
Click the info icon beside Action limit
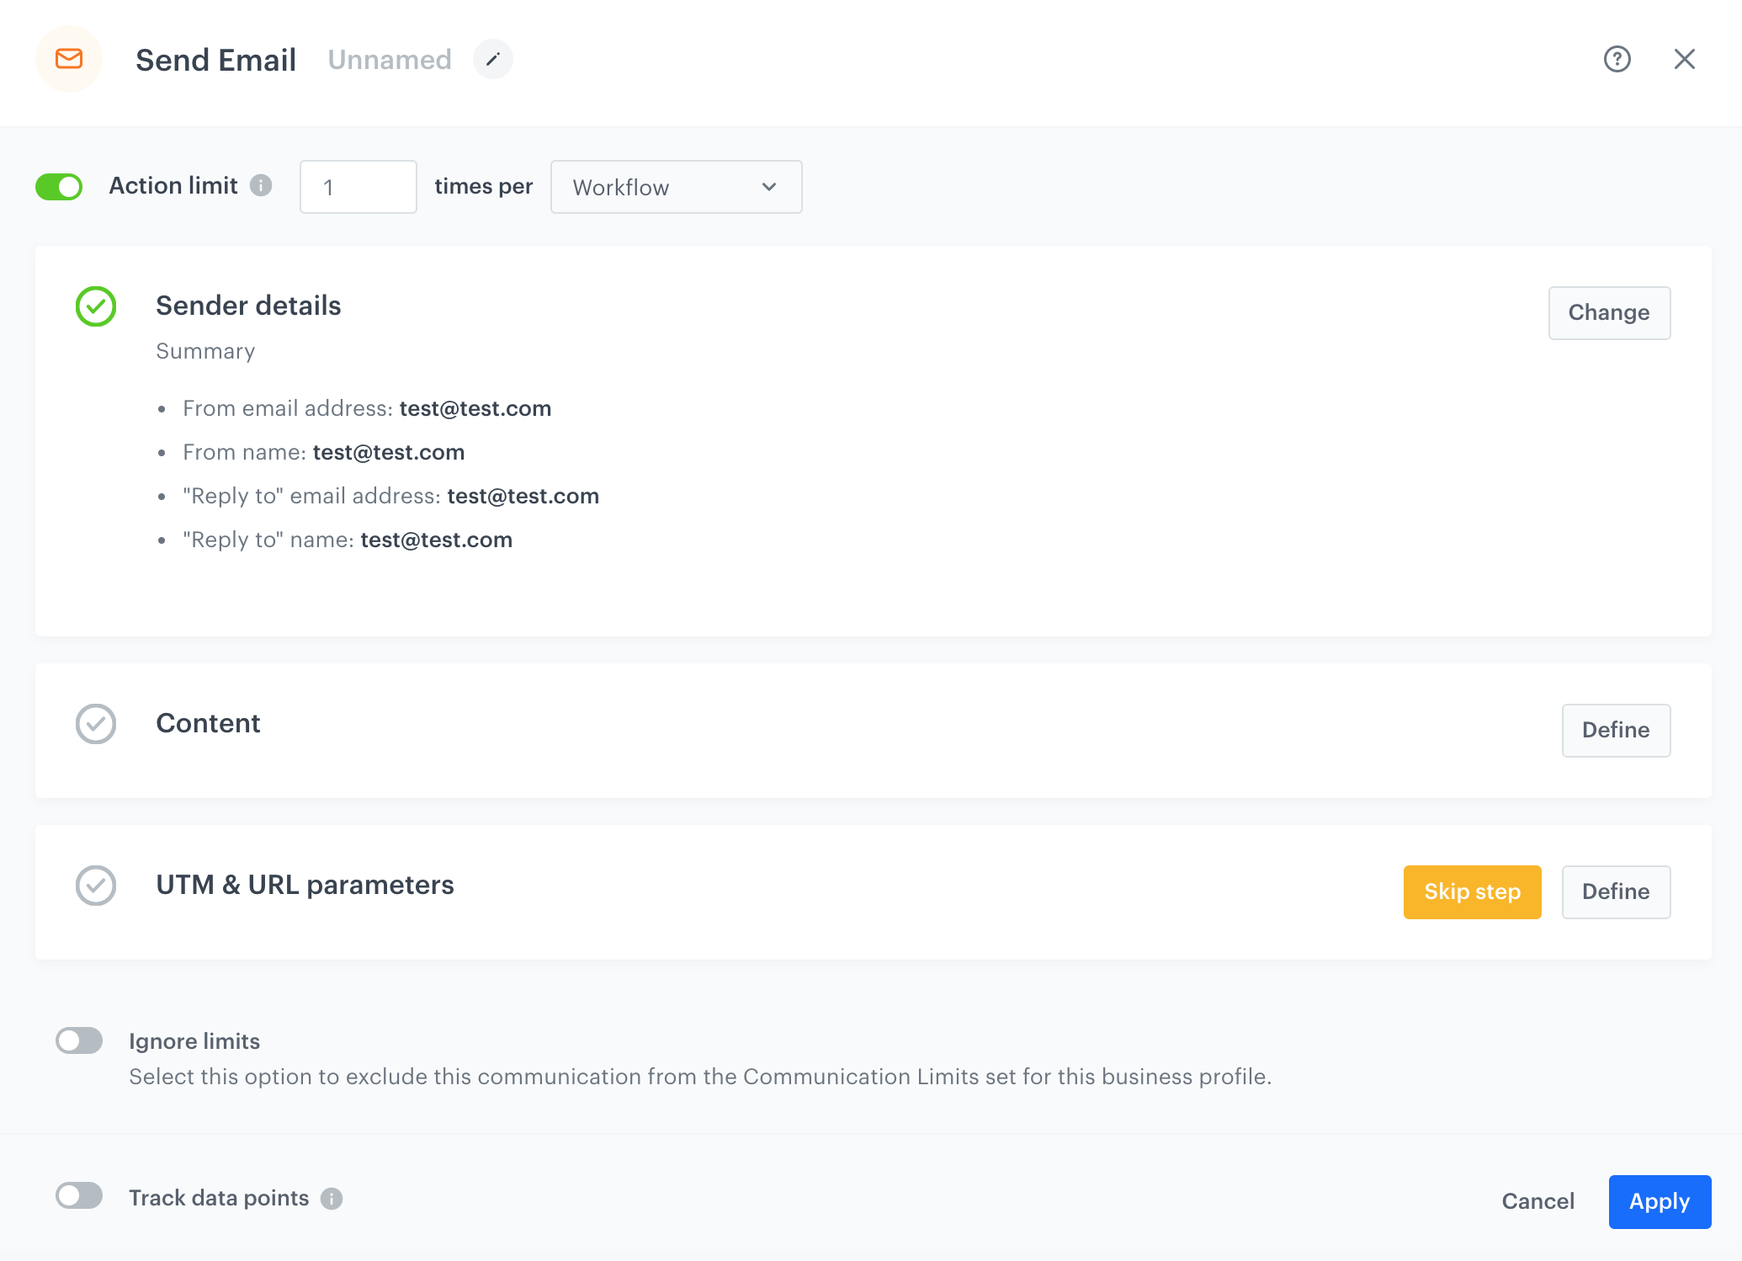[x=262, y=186]
